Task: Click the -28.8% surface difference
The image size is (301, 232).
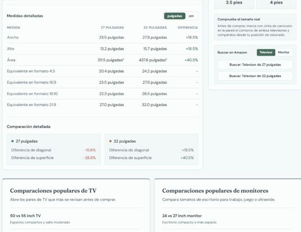Action: coord(90,158)
